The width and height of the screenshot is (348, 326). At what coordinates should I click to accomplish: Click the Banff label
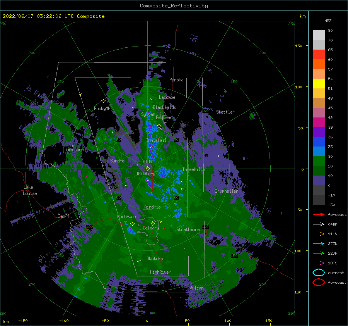click(64, 216)
